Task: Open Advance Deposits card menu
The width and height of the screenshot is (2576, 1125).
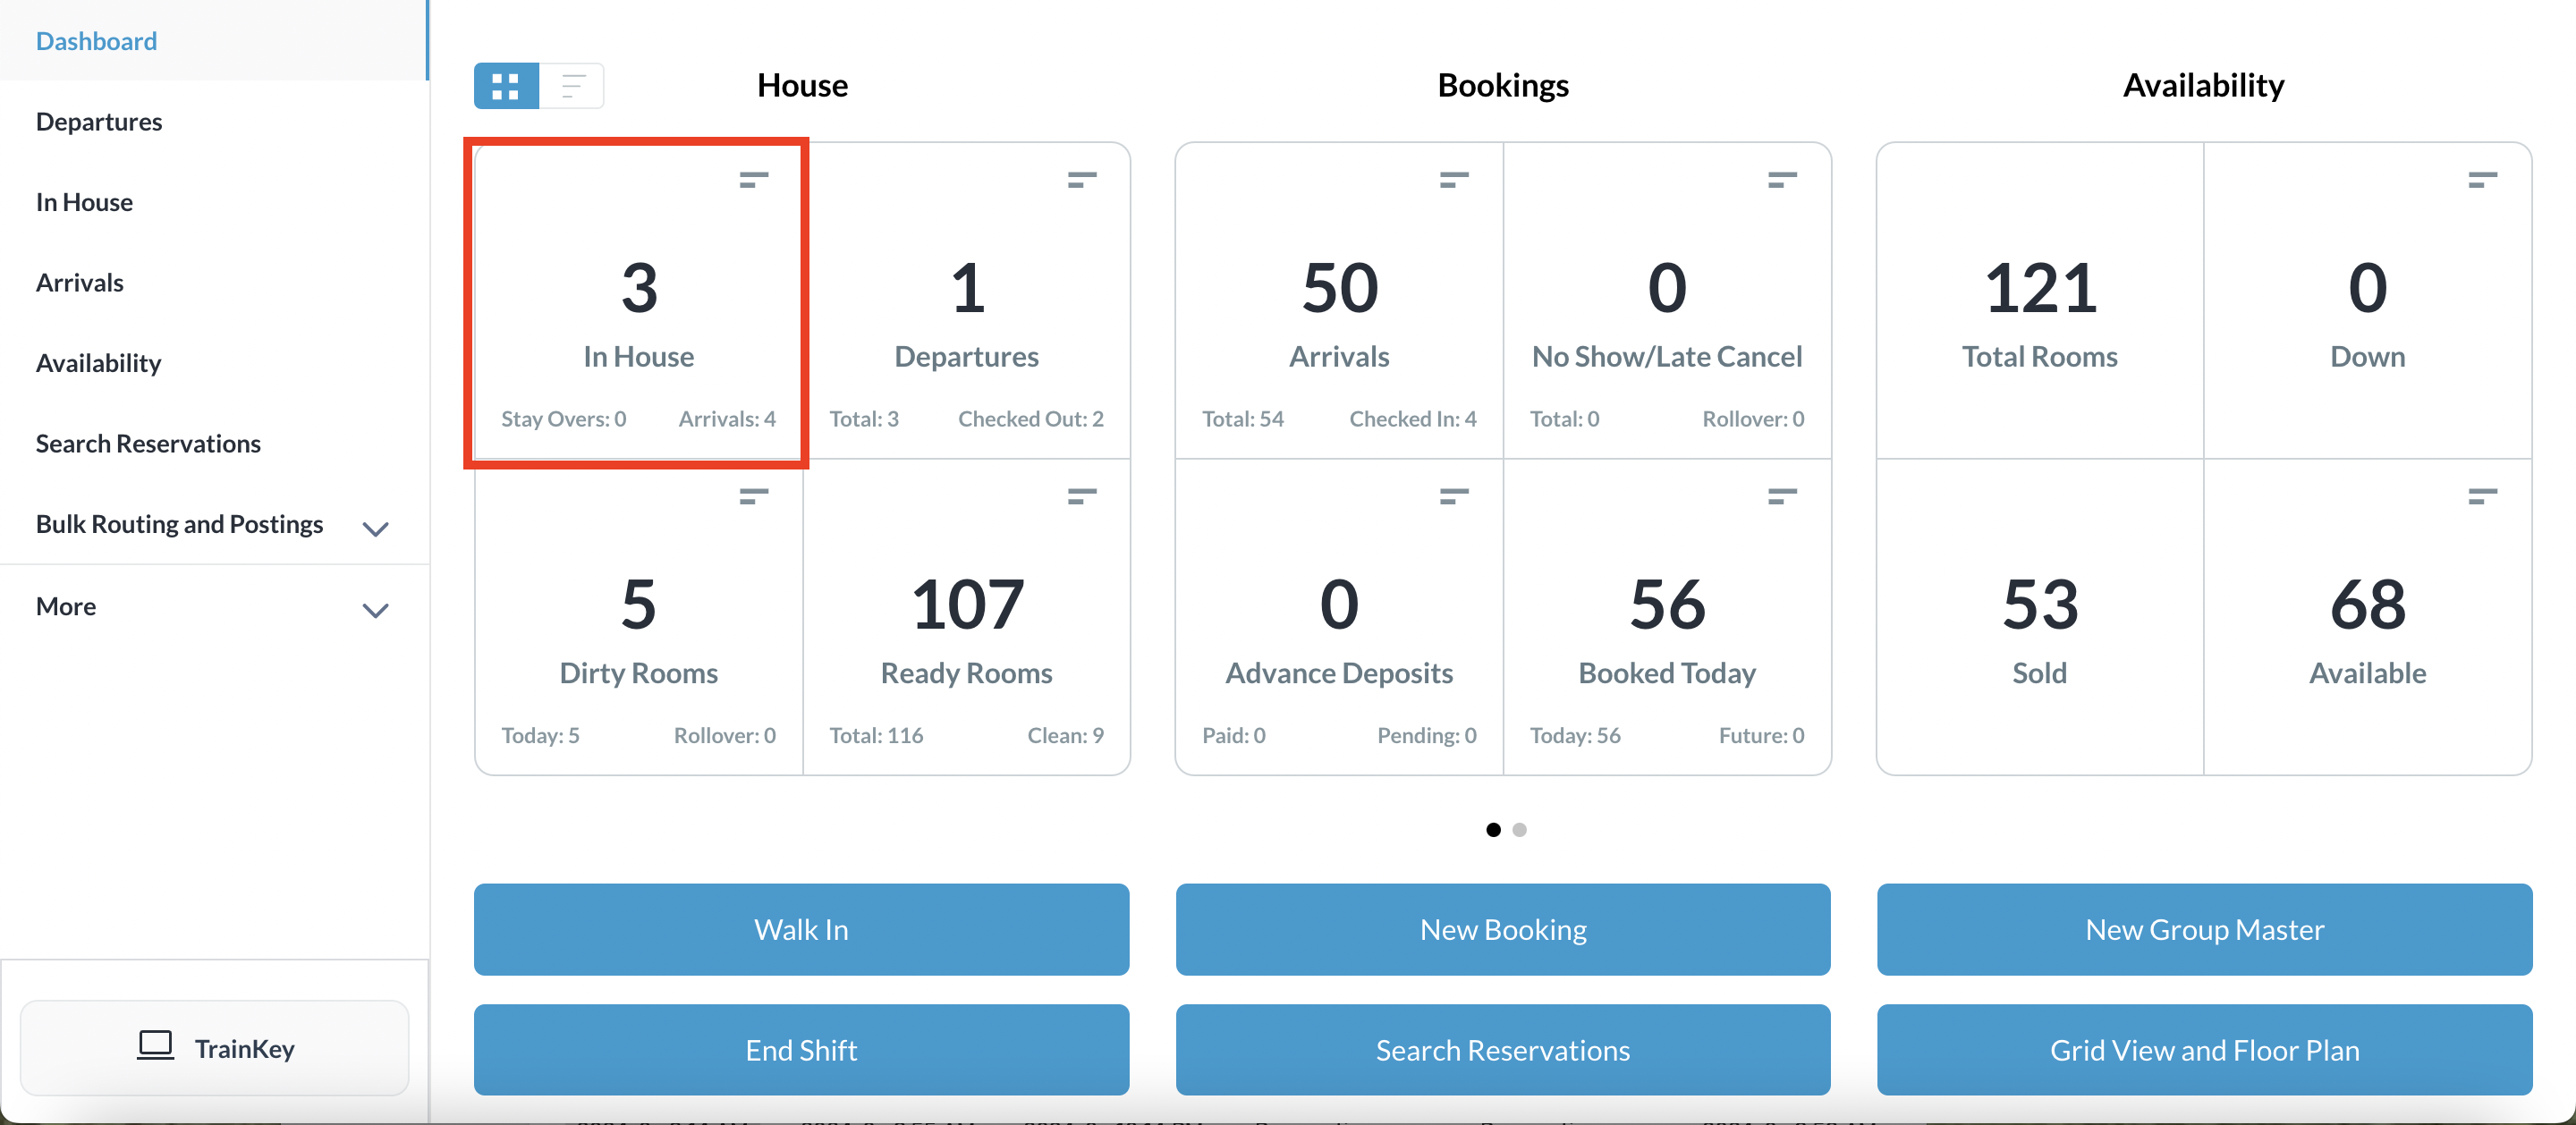Action: point(1453,496)
